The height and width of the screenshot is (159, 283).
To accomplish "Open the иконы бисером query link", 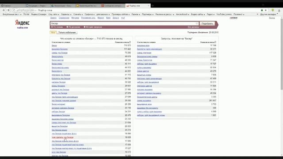I will (x=58, y=86).
